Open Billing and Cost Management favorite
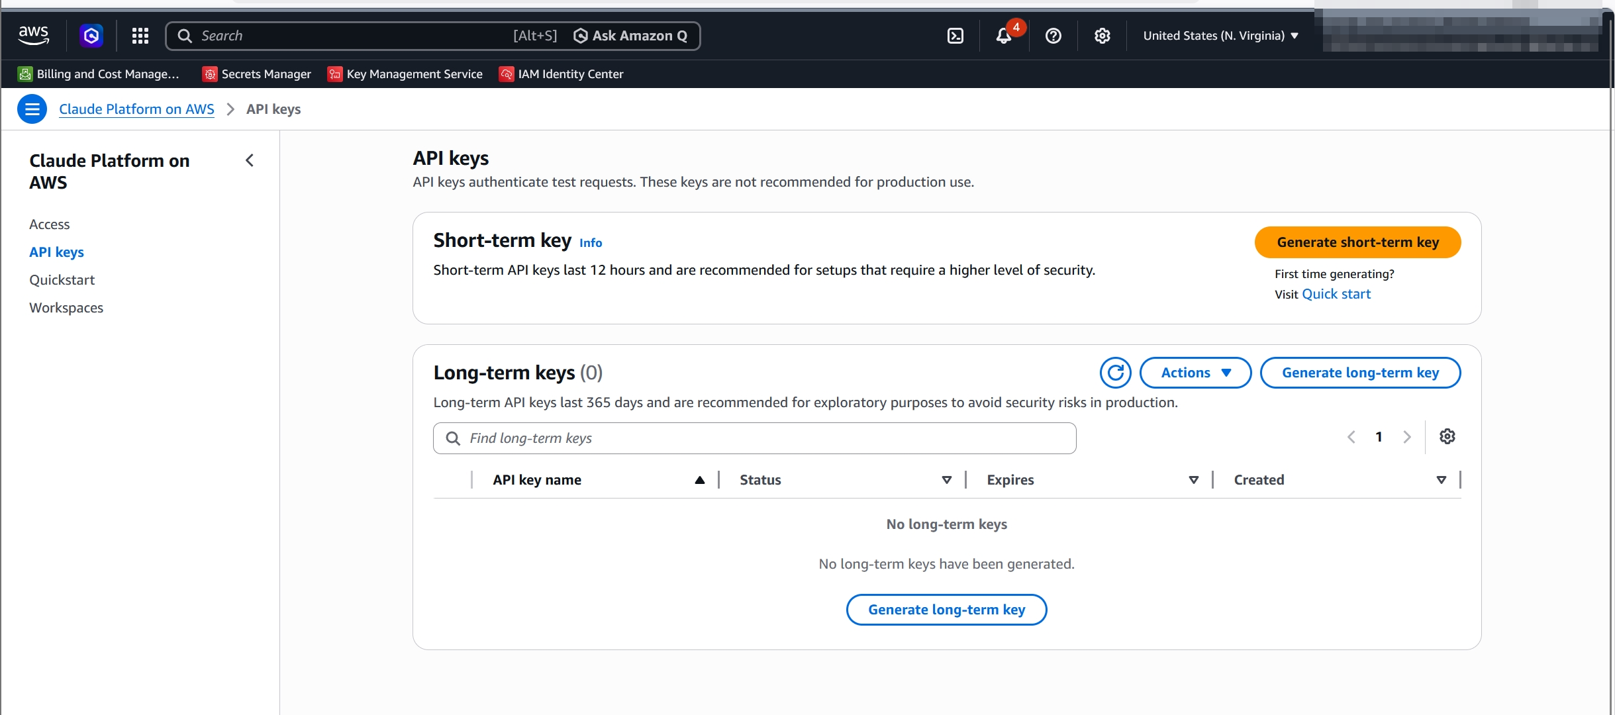 (x=98, y=74)
